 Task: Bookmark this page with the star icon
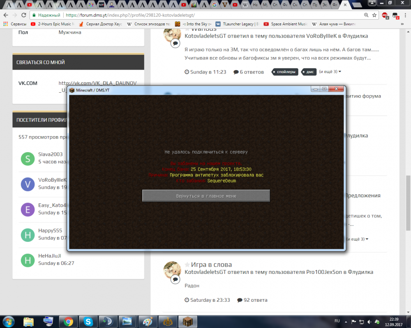374,15
